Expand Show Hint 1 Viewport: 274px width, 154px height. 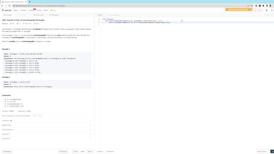pos(47,134)
